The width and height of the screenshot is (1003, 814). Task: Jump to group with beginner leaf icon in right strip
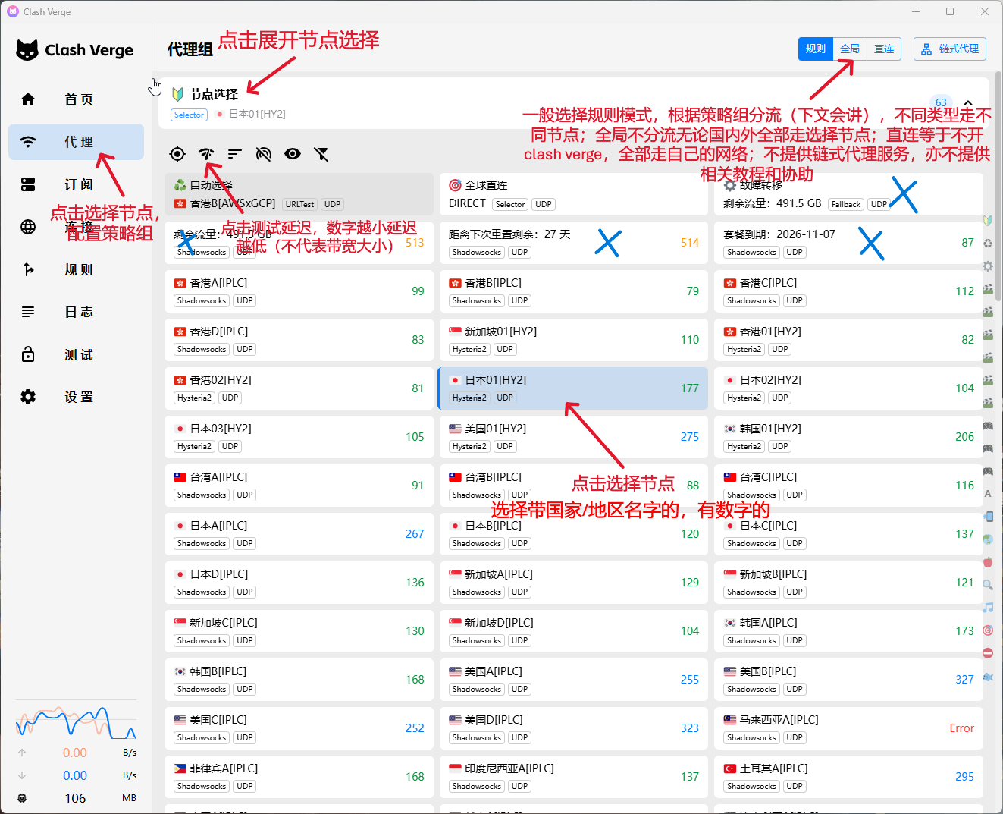988,221
